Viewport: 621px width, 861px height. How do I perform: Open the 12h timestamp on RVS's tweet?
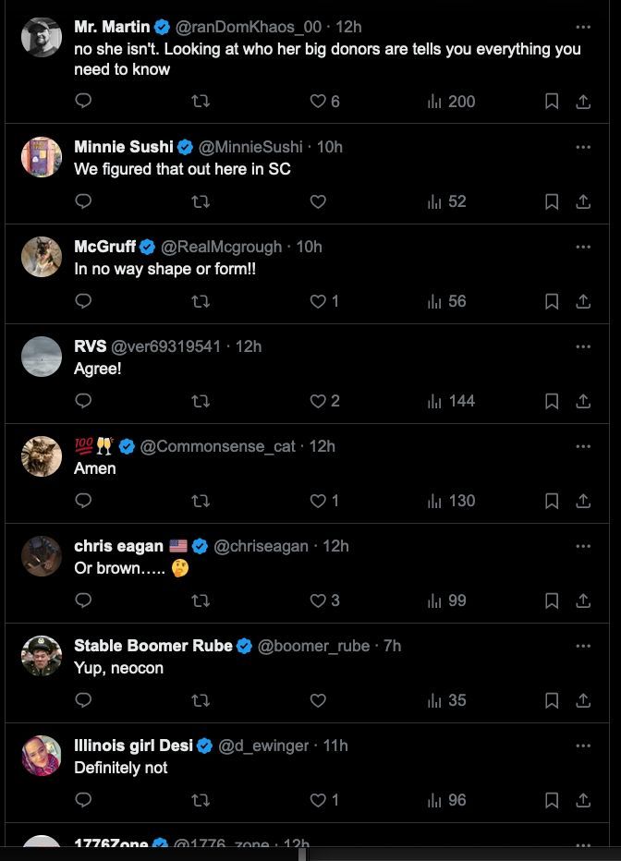point(249,346)
